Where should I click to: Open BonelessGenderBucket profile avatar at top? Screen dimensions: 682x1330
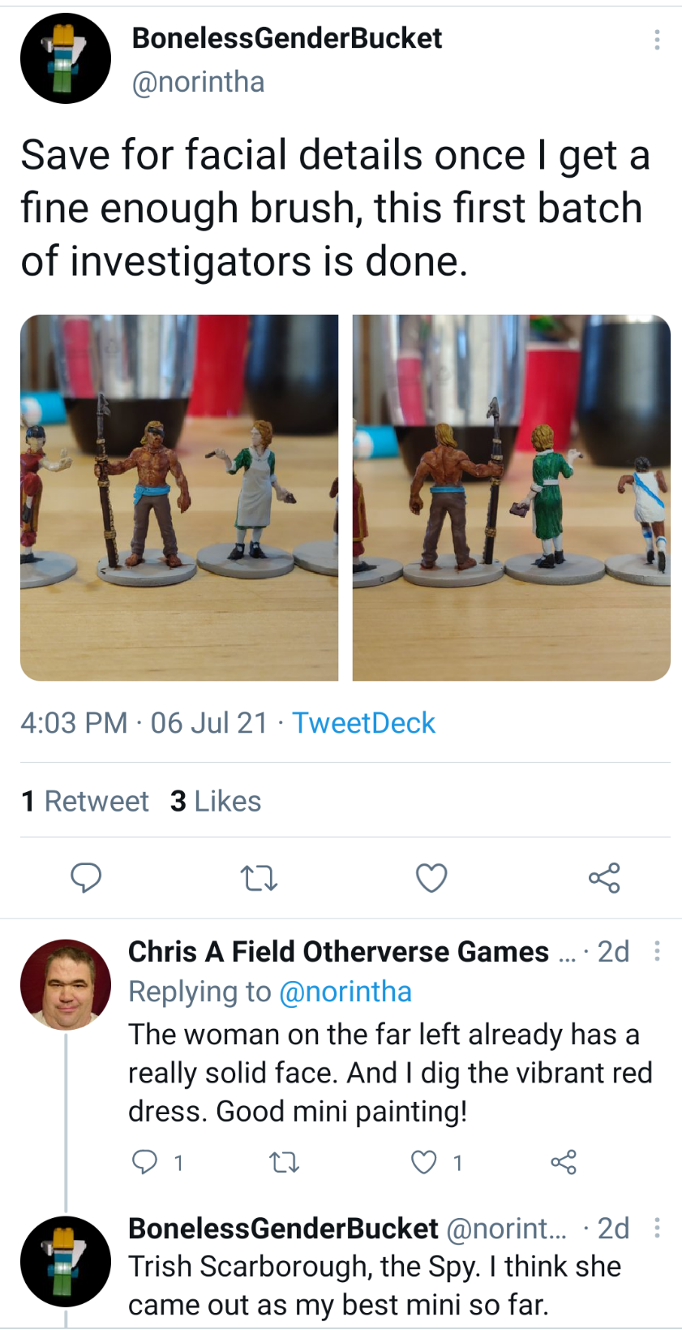66,58
